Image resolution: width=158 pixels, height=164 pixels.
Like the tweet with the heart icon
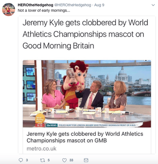point(64,160)
